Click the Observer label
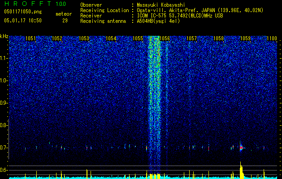 (x=91, y=5)
